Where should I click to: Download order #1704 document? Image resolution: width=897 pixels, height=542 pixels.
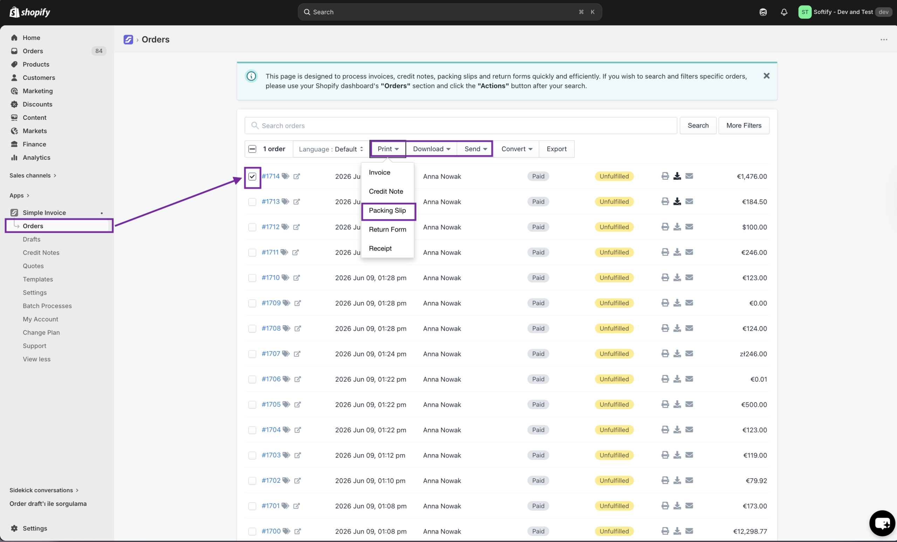coord(677,430)
